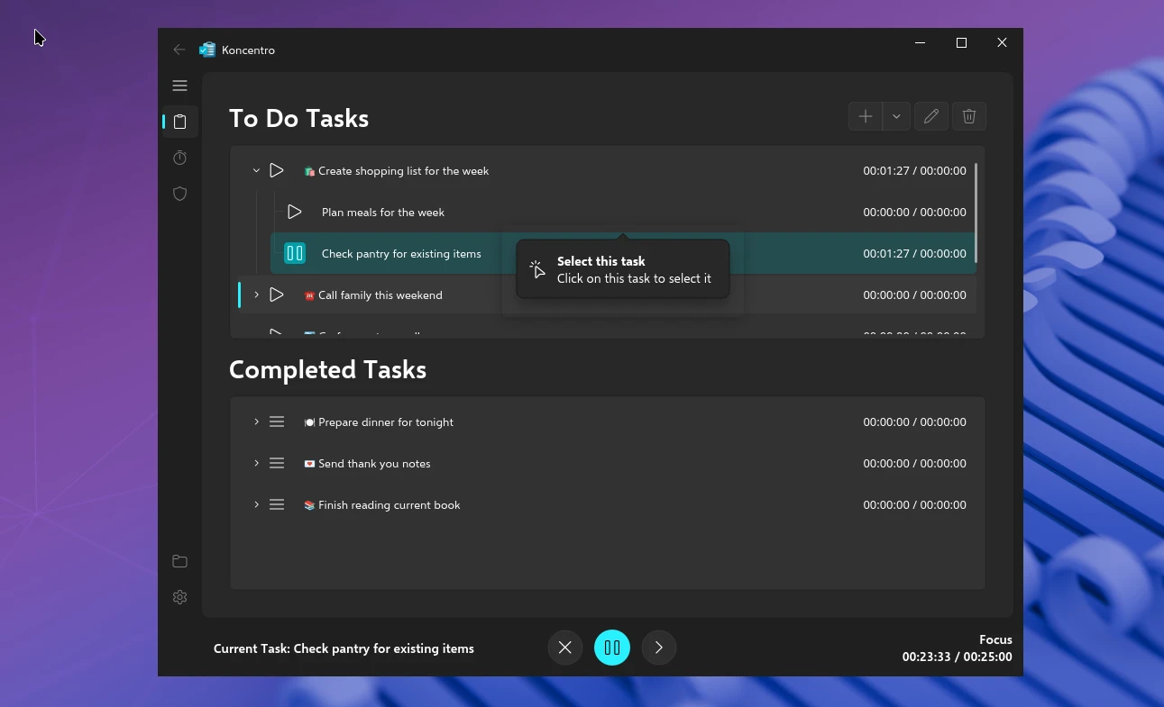Select the 'Check pantry for existing items' task

point(401,253)
